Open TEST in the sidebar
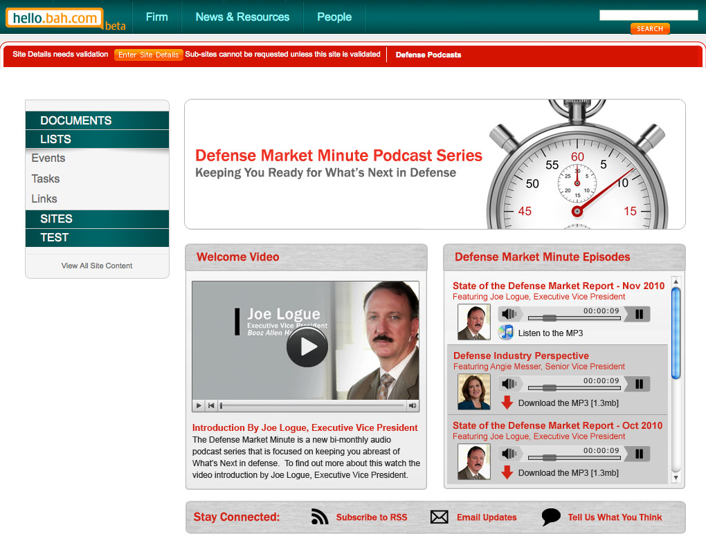The width and height of the screenshot is (706, 545). point(98,238)
